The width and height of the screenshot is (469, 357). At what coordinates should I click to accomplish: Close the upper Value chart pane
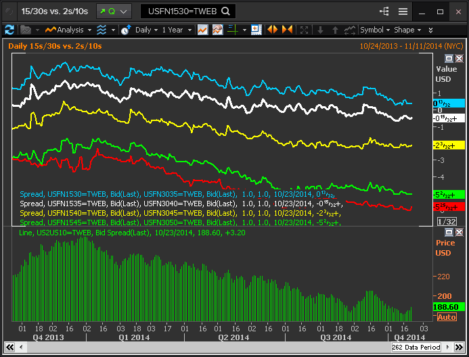[459, 59]
